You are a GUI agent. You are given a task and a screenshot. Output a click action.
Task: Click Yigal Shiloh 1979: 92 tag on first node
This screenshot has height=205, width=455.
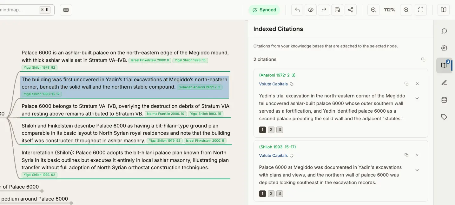tap(39, 67)
